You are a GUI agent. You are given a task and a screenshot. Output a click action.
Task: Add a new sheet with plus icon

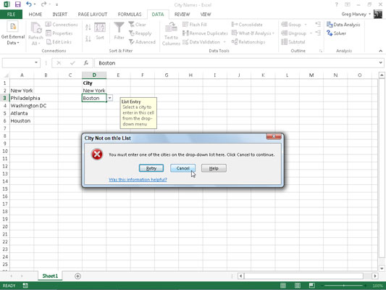77,276
